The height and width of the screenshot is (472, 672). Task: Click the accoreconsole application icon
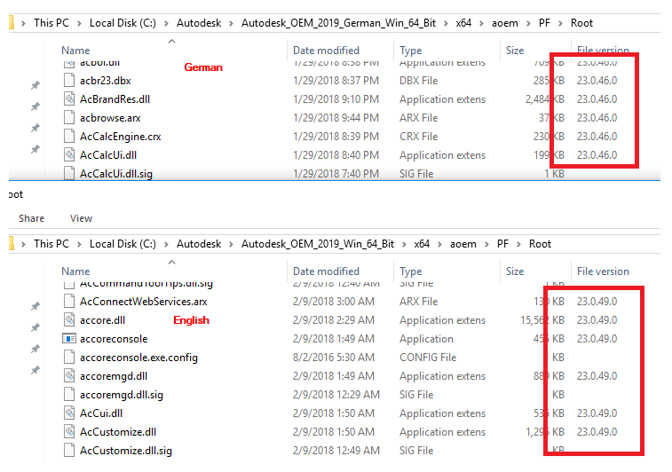tap(69, 338)
